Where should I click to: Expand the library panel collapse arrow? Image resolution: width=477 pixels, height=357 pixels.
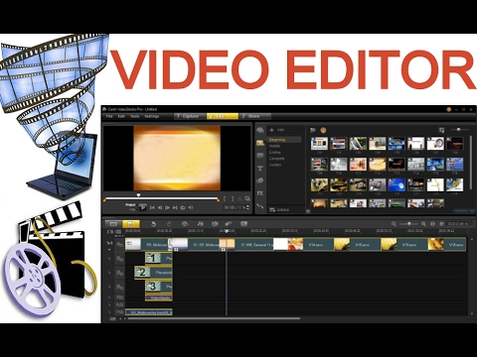coord(308,211)
